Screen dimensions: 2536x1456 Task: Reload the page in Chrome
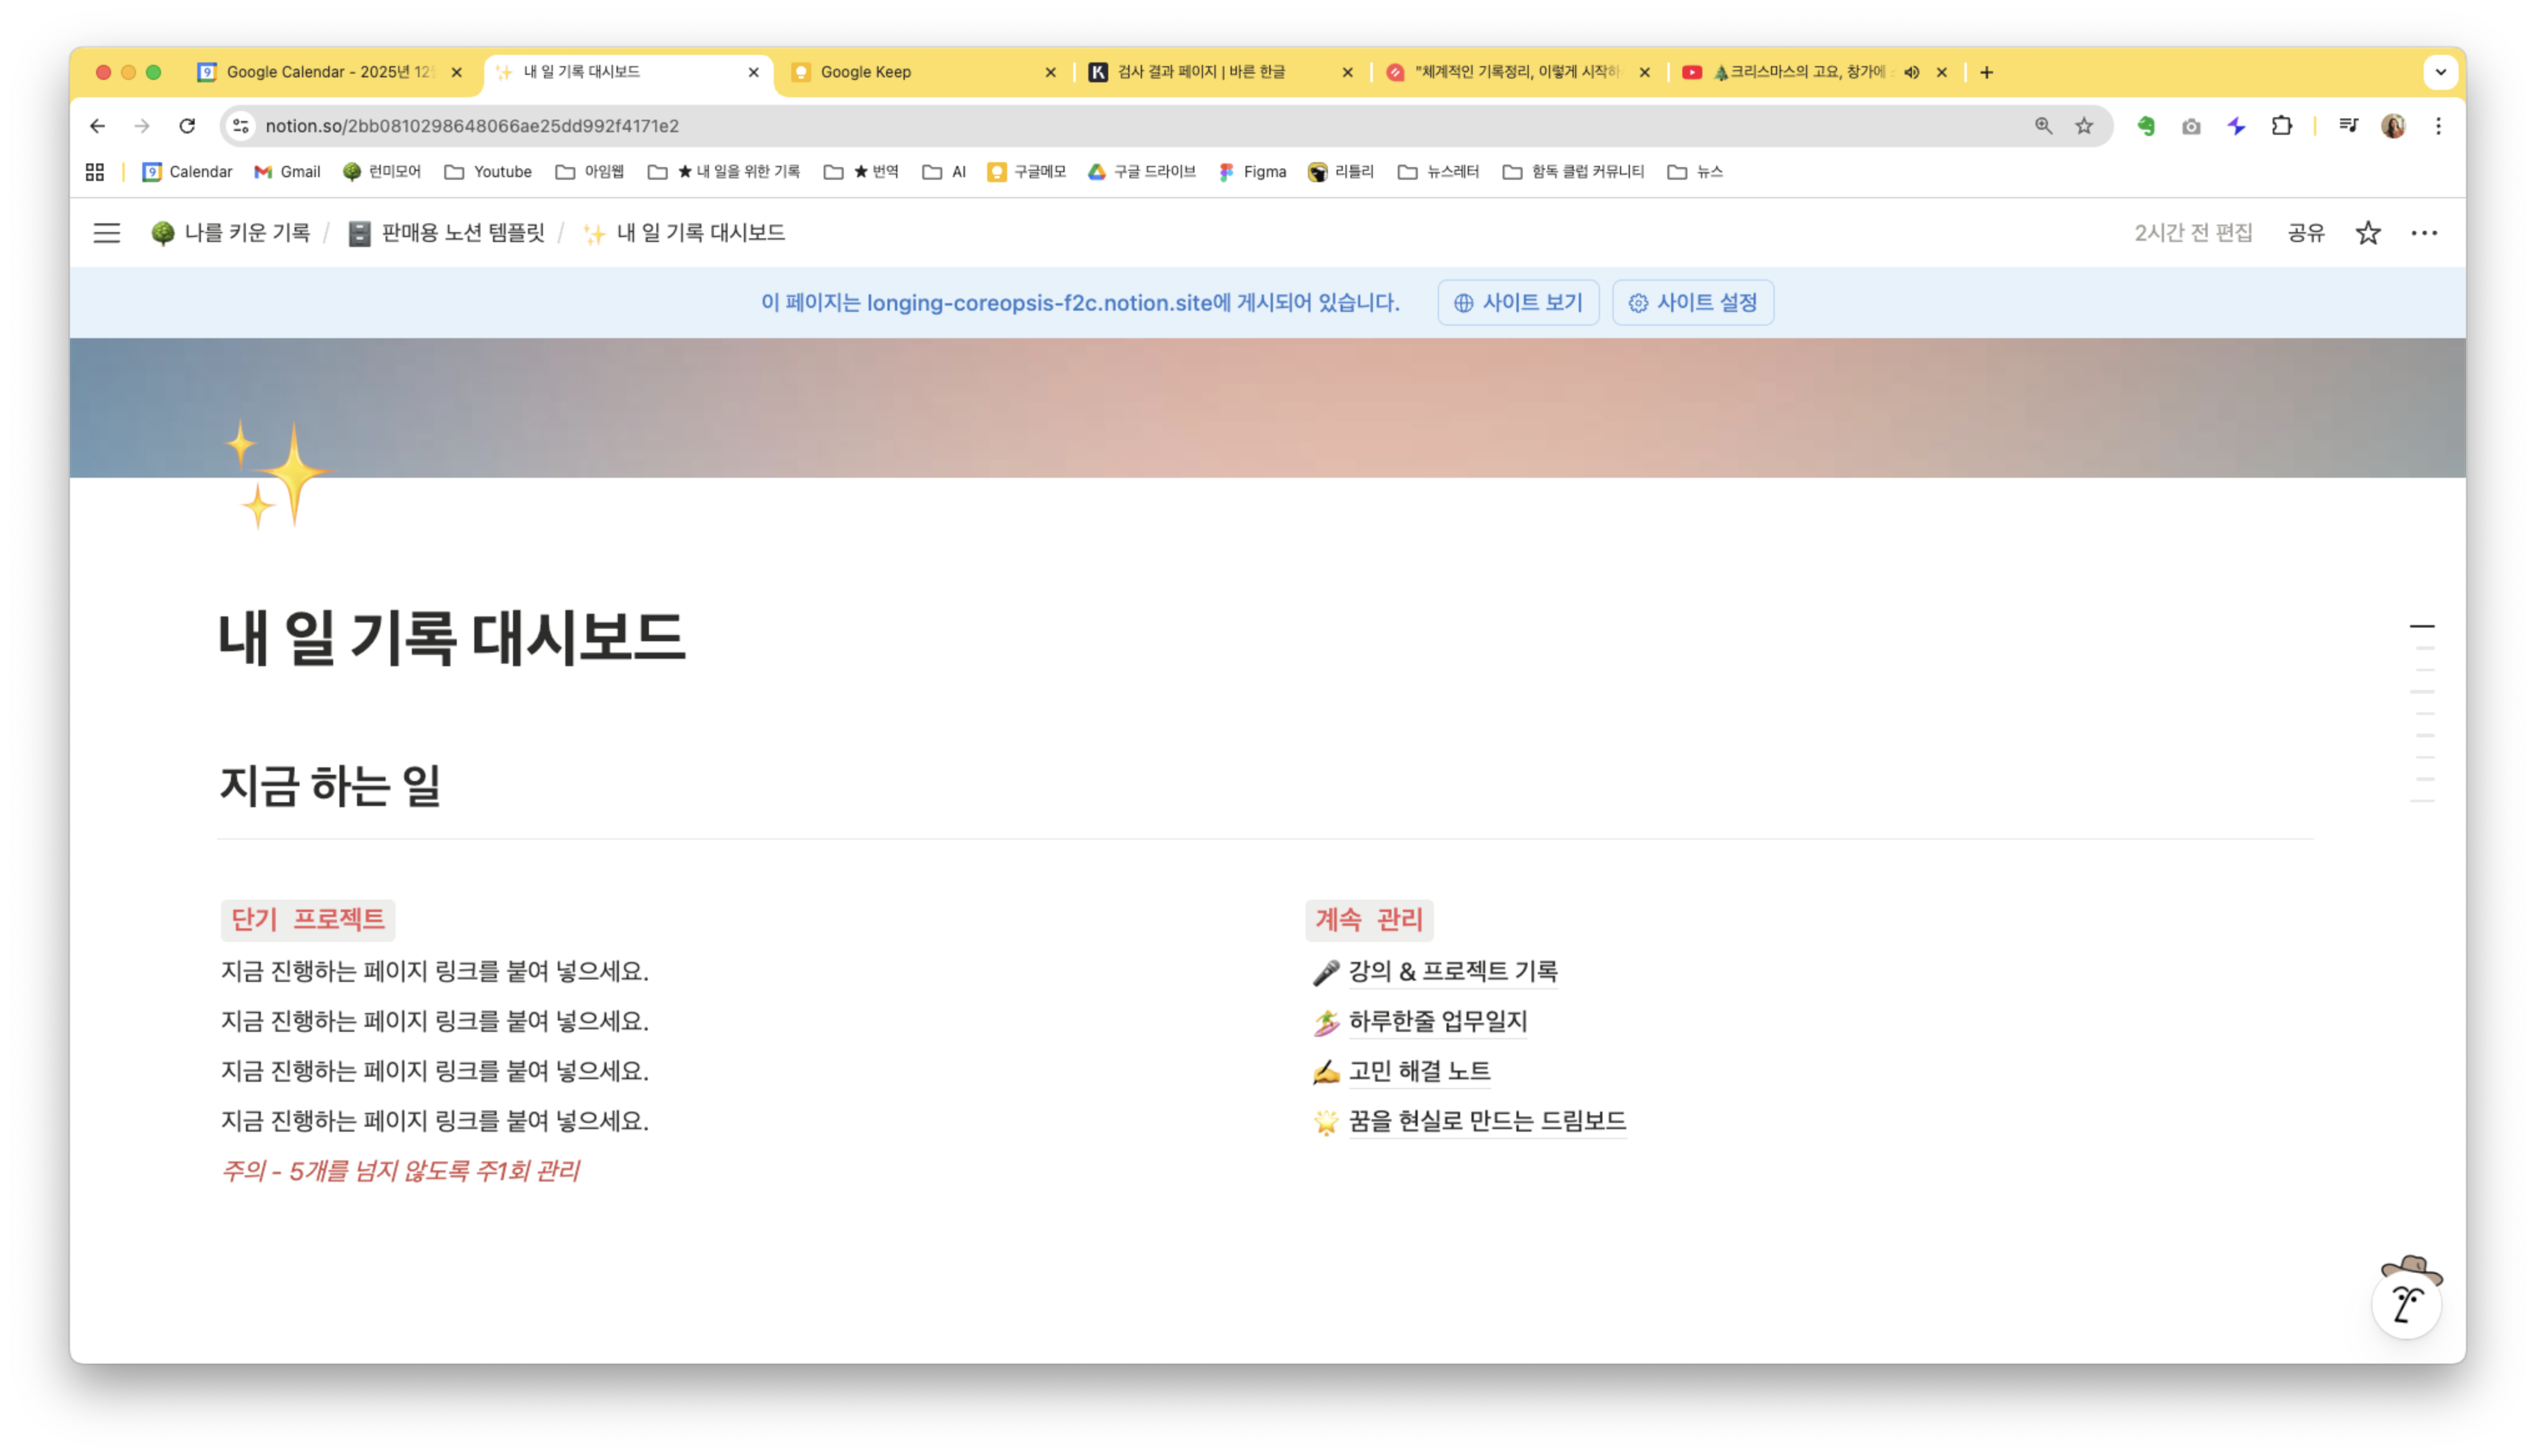point(187,126)
